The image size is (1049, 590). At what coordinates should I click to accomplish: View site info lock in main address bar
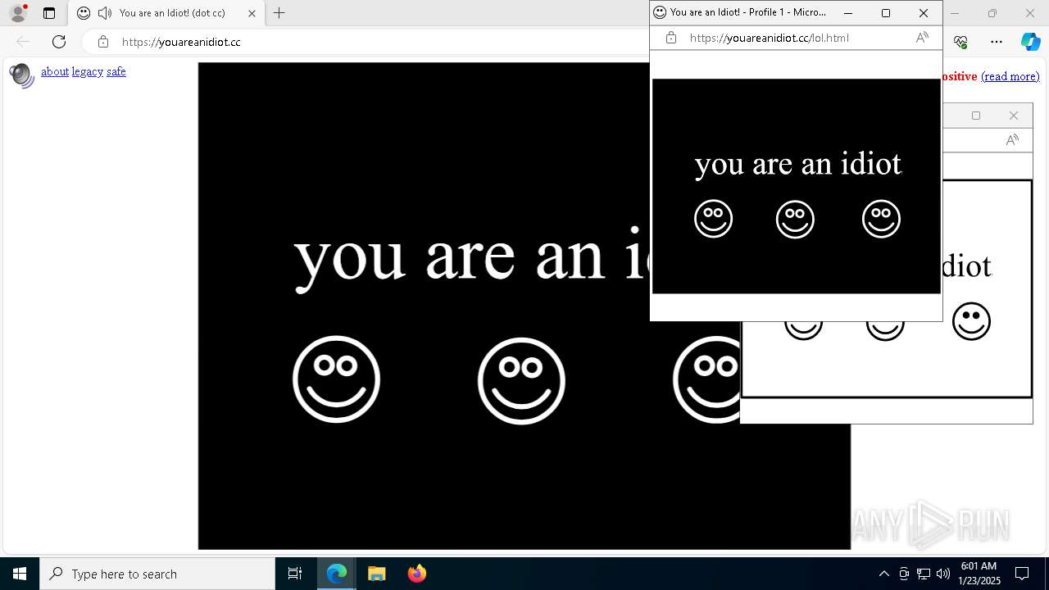(102, 42)
